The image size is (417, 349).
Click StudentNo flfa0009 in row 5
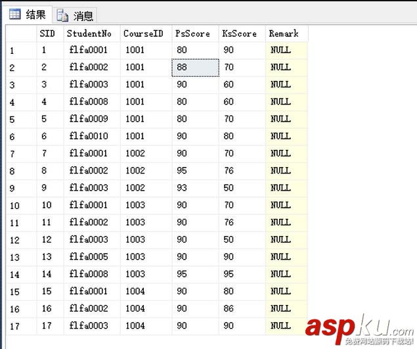coord(92,119)
